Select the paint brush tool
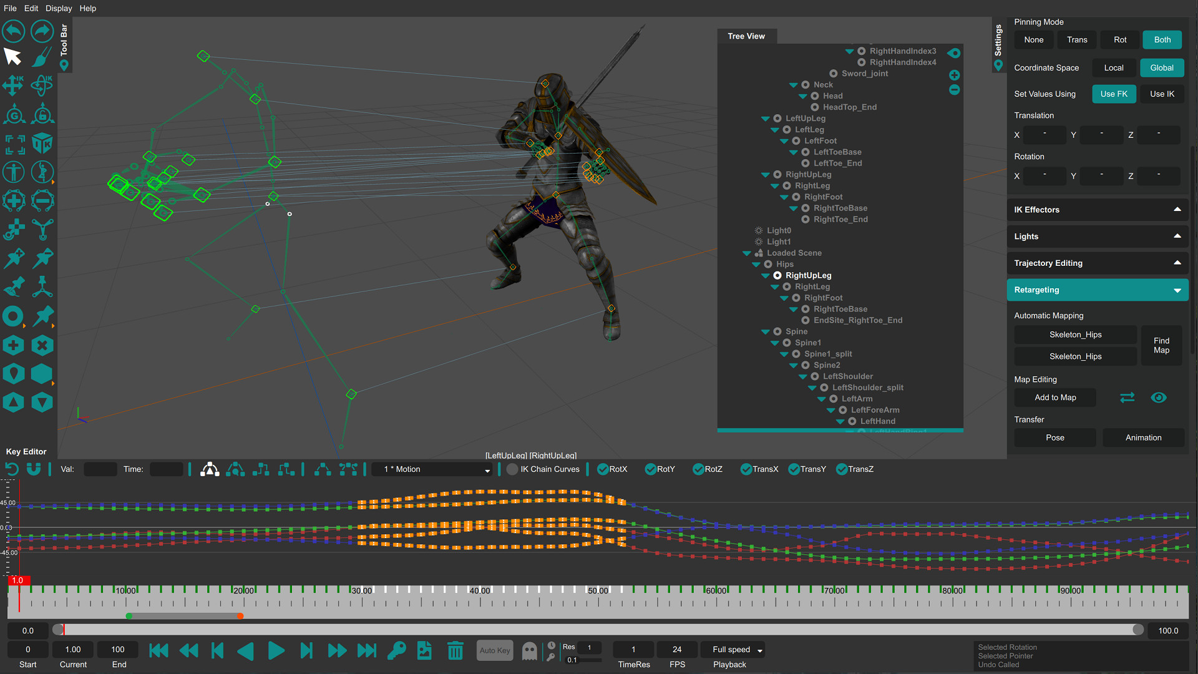This screenshot has width=1198, height=674. tap(41, 56)
